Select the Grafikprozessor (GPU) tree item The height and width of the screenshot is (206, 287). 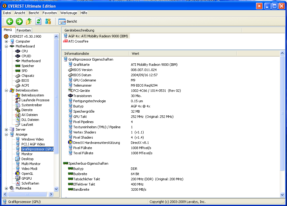(37, 149)
